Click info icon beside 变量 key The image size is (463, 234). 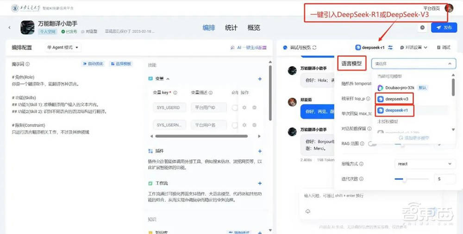point(175,93)
